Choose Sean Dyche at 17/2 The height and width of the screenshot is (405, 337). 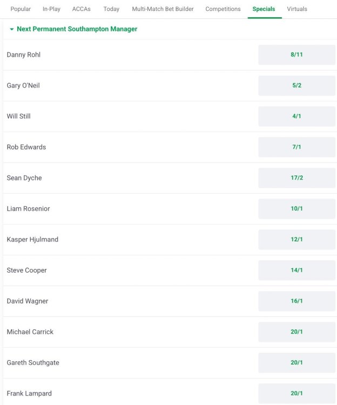pyautogui.click(x=296, y=178)
